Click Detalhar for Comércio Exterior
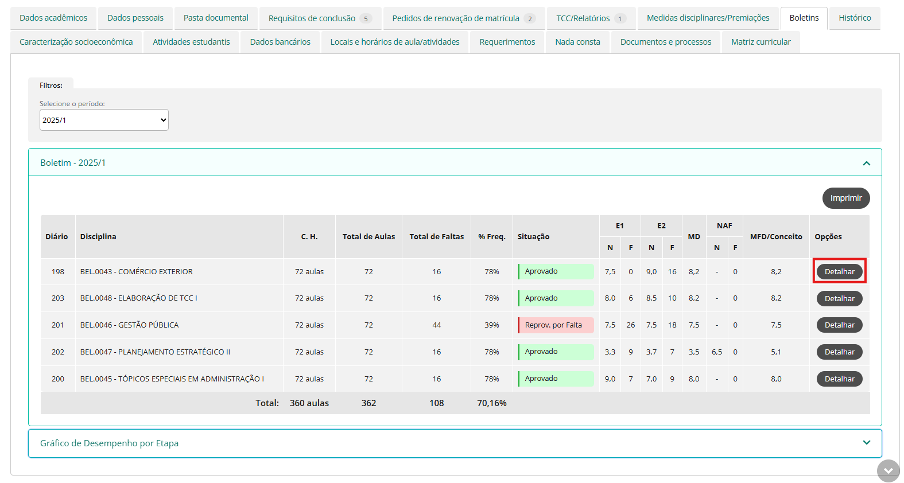This screenshot has width=904, height=483. pyautogui.click(x=839, y=271)
